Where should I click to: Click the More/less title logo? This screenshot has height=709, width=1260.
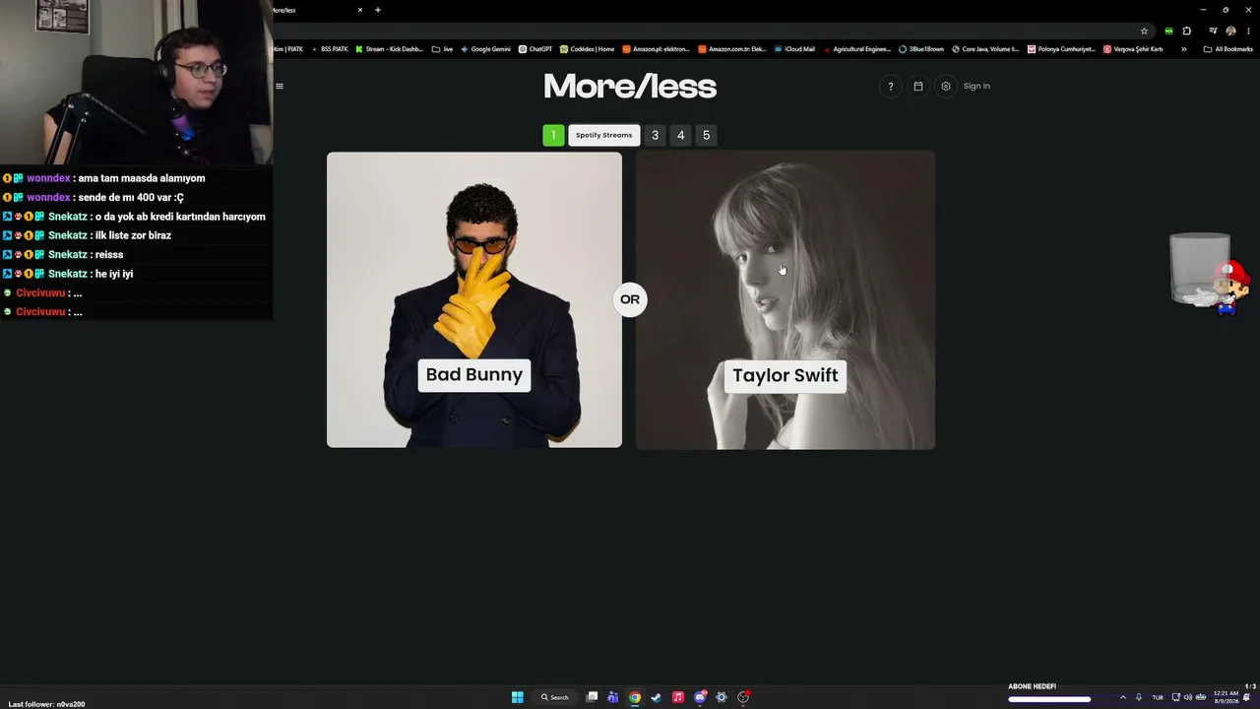(x=630, y=87)
